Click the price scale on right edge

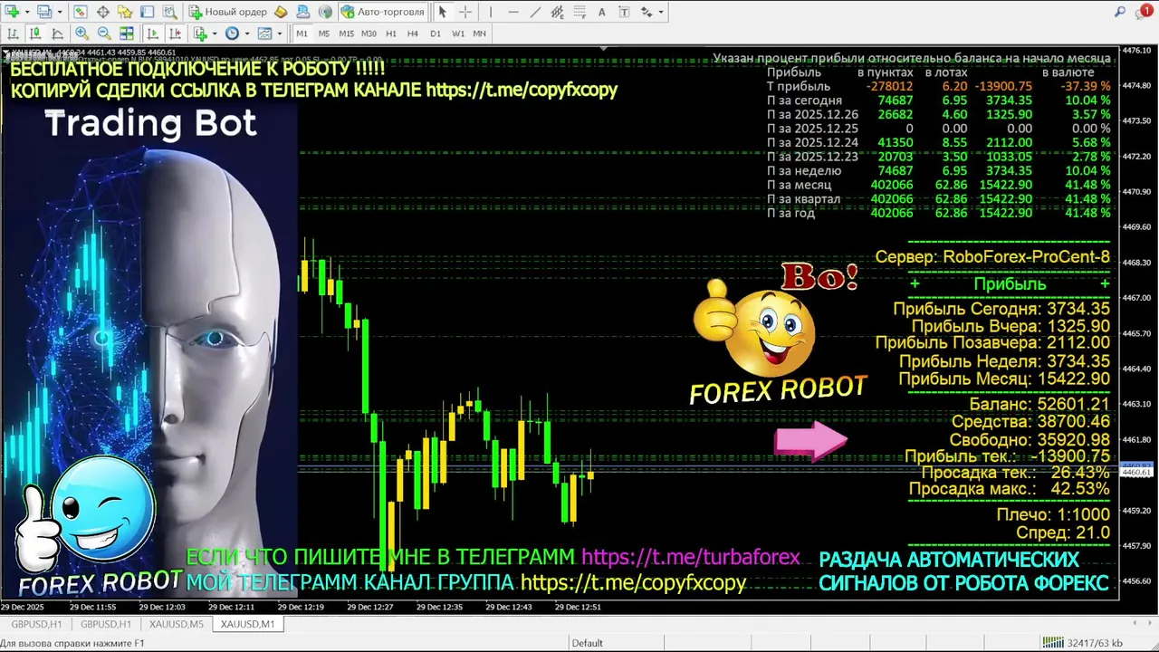pyautogui.click(x=1139, y=324)
